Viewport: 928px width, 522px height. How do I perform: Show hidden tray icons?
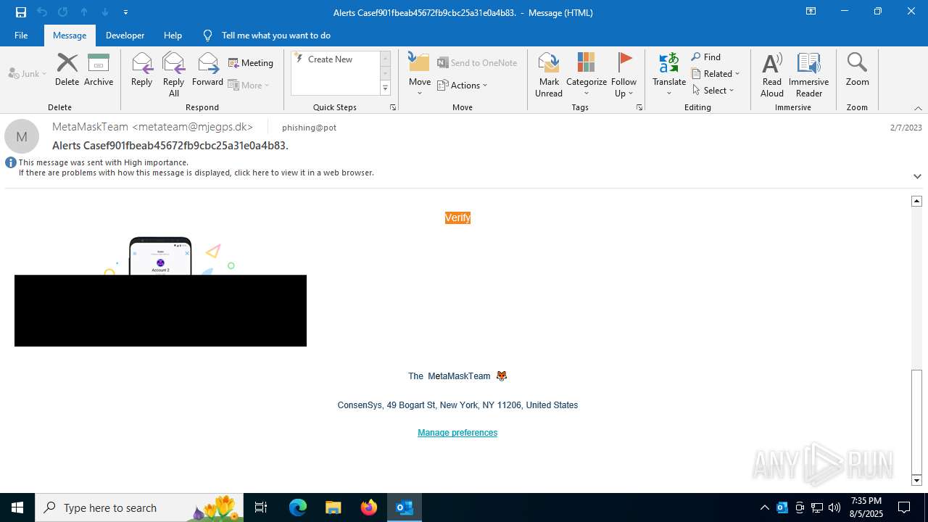(x=765, y=507)
